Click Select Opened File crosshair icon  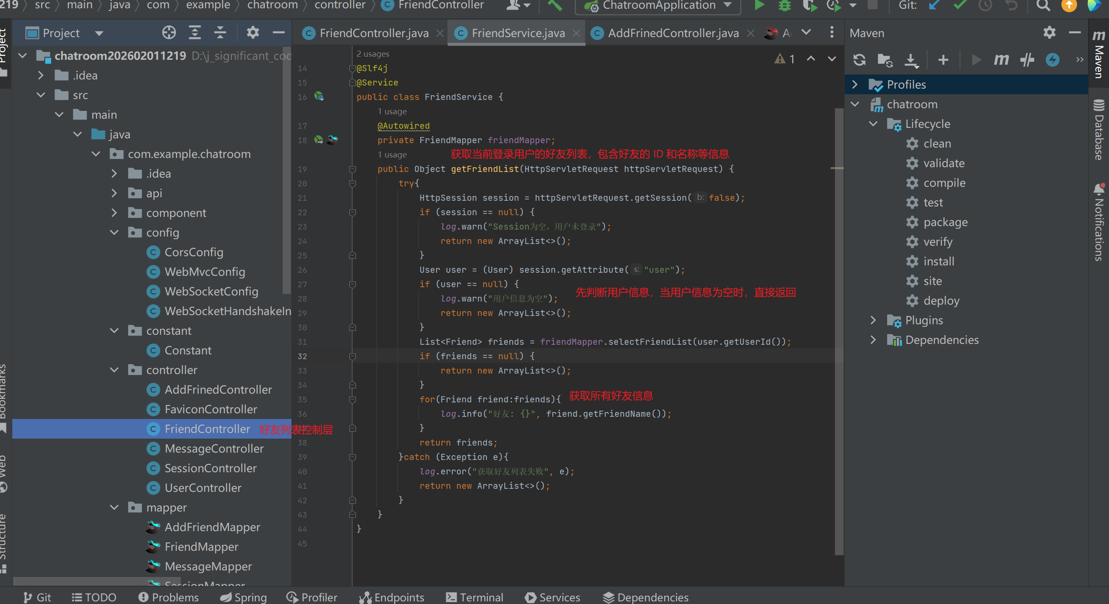(x=169, y=33)
